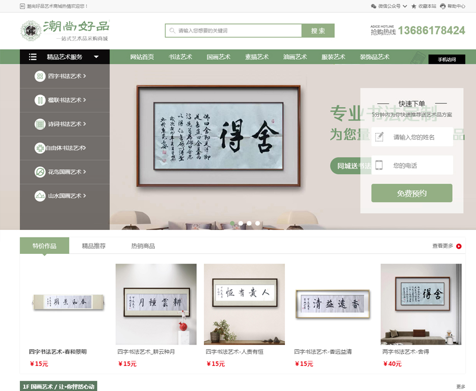The height and width of the screenshot is (391, 476).
Task: Click the green 搜索 button
Action: click(x=318, y=31)
